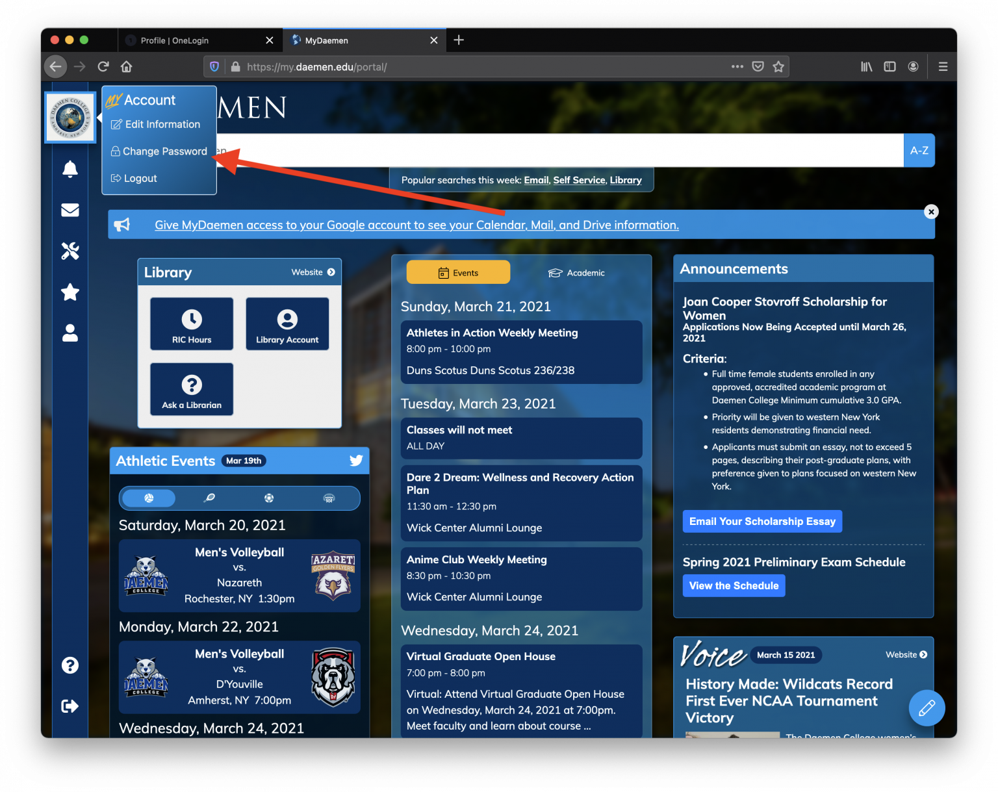Open the Library Account tile
This screenshot has height=792, width=998.
point(287,324)
